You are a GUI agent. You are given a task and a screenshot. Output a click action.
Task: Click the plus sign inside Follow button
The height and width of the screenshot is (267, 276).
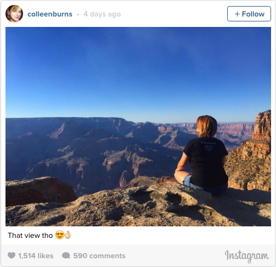(237, 14)
